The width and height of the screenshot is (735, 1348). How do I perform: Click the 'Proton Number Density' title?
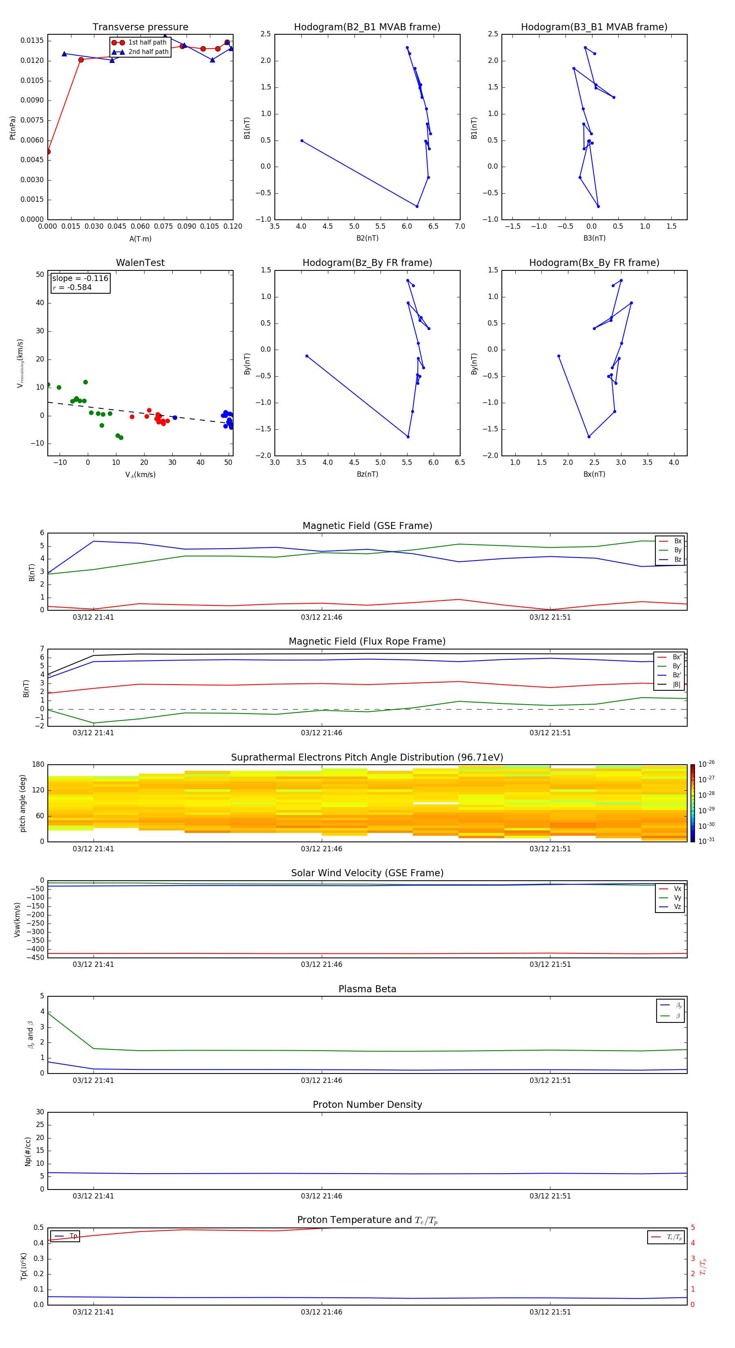[x=367, y=1105]
